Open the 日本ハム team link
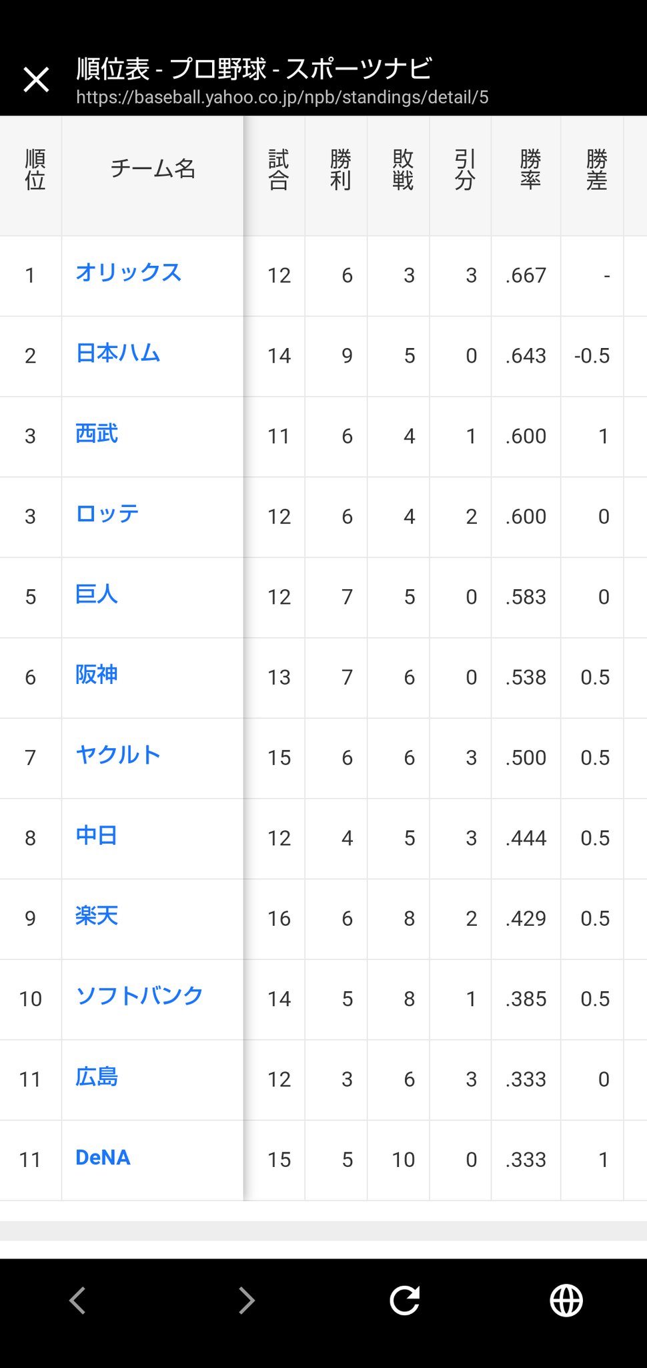The width and height of the screenshot is (647, 1368). pyautogui.click(x=118, y=353)
